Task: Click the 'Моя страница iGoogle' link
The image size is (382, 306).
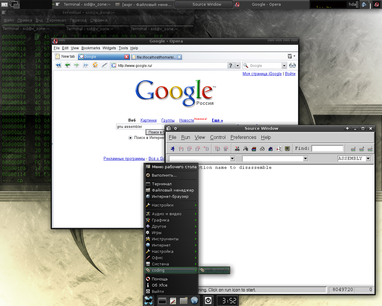Action: click(x=262, y=74)
